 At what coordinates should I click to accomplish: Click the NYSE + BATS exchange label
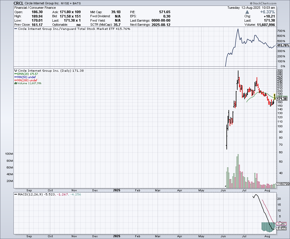[x=71, y=3]
